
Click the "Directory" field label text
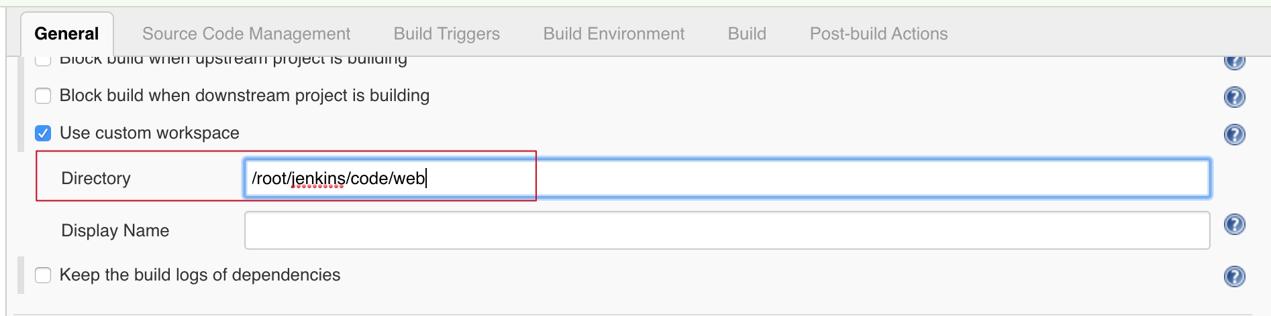[96, 178]
